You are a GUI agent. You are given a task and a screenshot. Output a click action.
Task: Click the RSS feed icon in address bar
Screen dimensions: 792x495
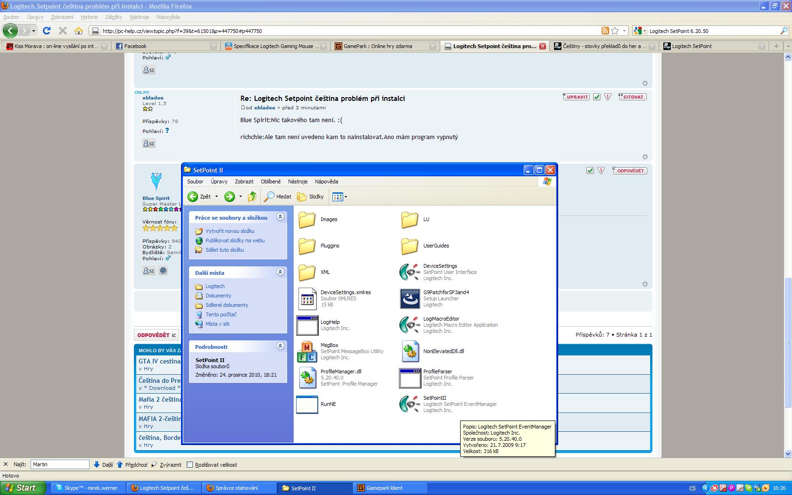(x=605, y=31)
